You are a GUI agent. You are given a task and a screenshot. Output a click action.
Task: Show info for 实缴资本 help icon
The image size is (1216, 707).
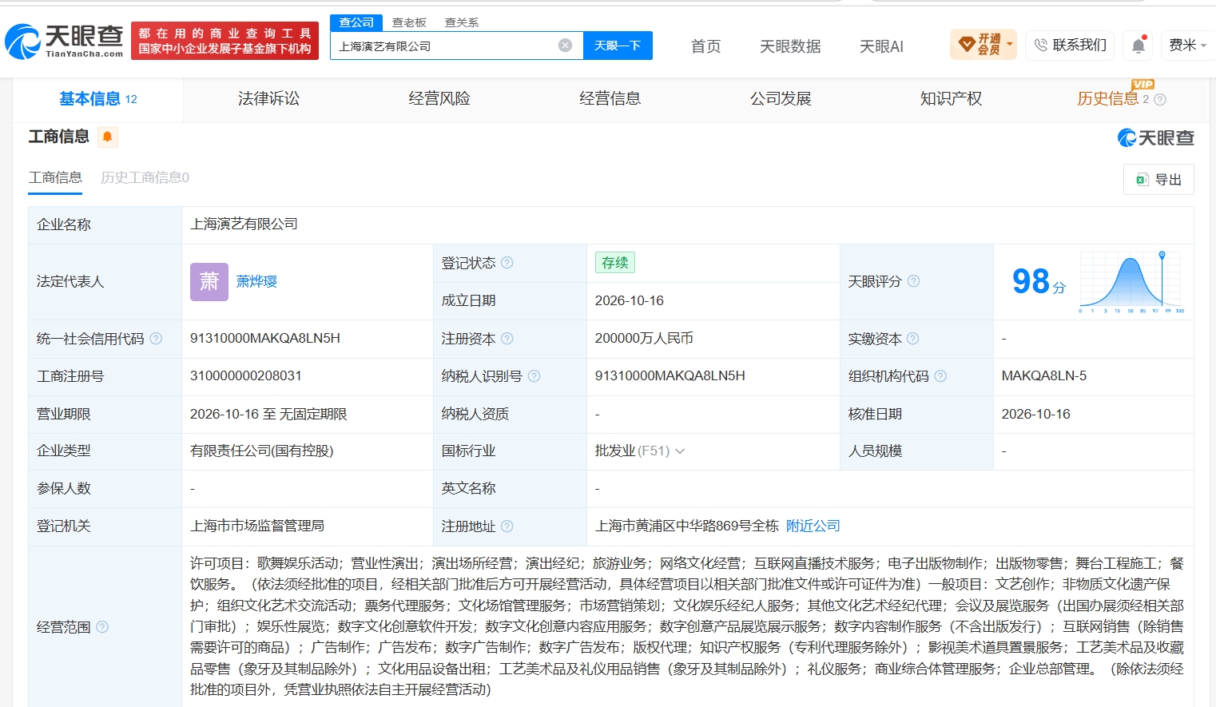tap(913, 339)
